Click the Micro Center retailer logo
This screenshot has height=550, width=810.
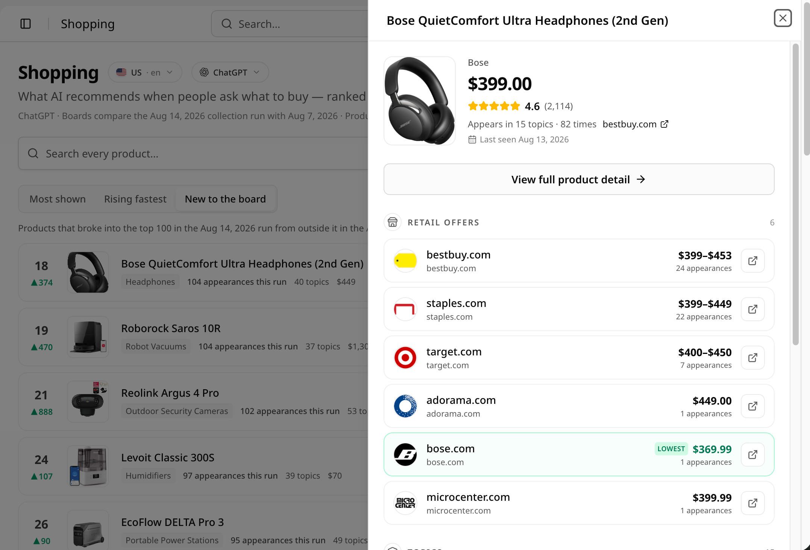[405, 503]
